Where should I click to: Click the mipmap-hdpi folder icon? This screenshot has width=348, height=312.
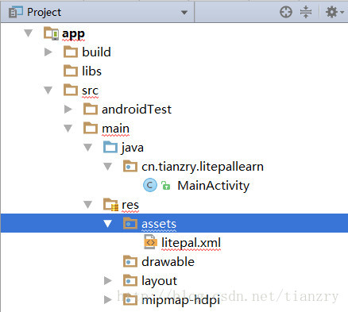[130, 299]
